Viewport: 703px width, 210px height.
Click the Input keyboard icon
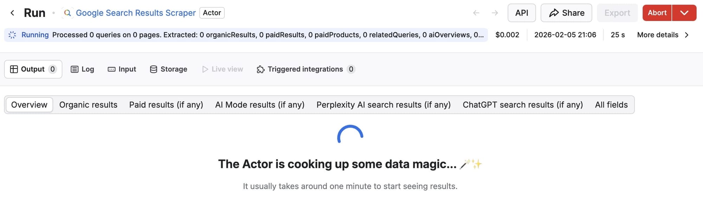(x=111, y=69)
